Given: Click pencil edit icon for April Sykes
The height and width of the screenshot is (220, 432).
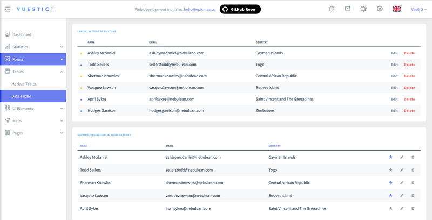Looking at the screenshot, I should (402, 209).
